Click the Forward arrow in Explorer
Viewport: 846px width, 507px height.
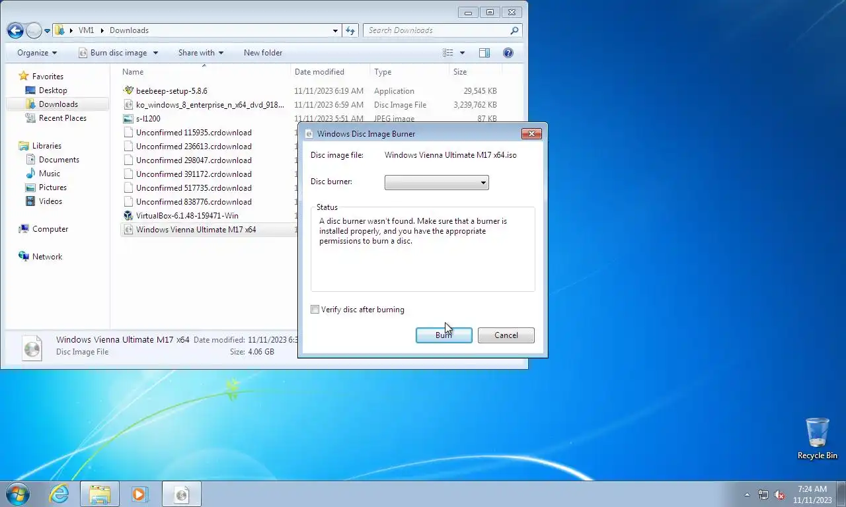pos(34,30)
